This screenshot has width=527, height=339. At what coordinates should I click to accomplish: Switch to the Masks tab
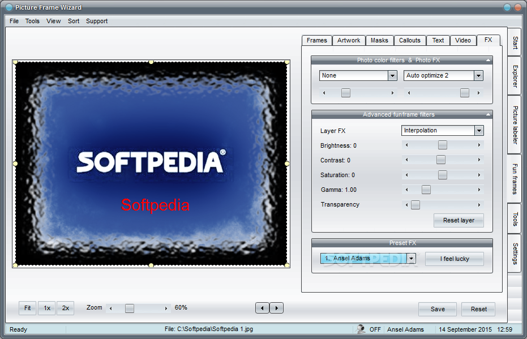click(379, 40)
